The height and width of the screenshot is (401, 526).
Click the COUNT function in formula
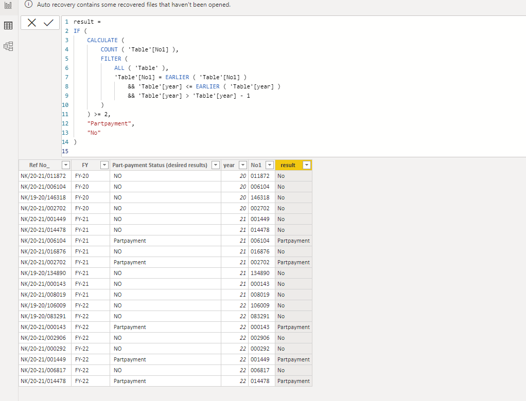(109, 49)
